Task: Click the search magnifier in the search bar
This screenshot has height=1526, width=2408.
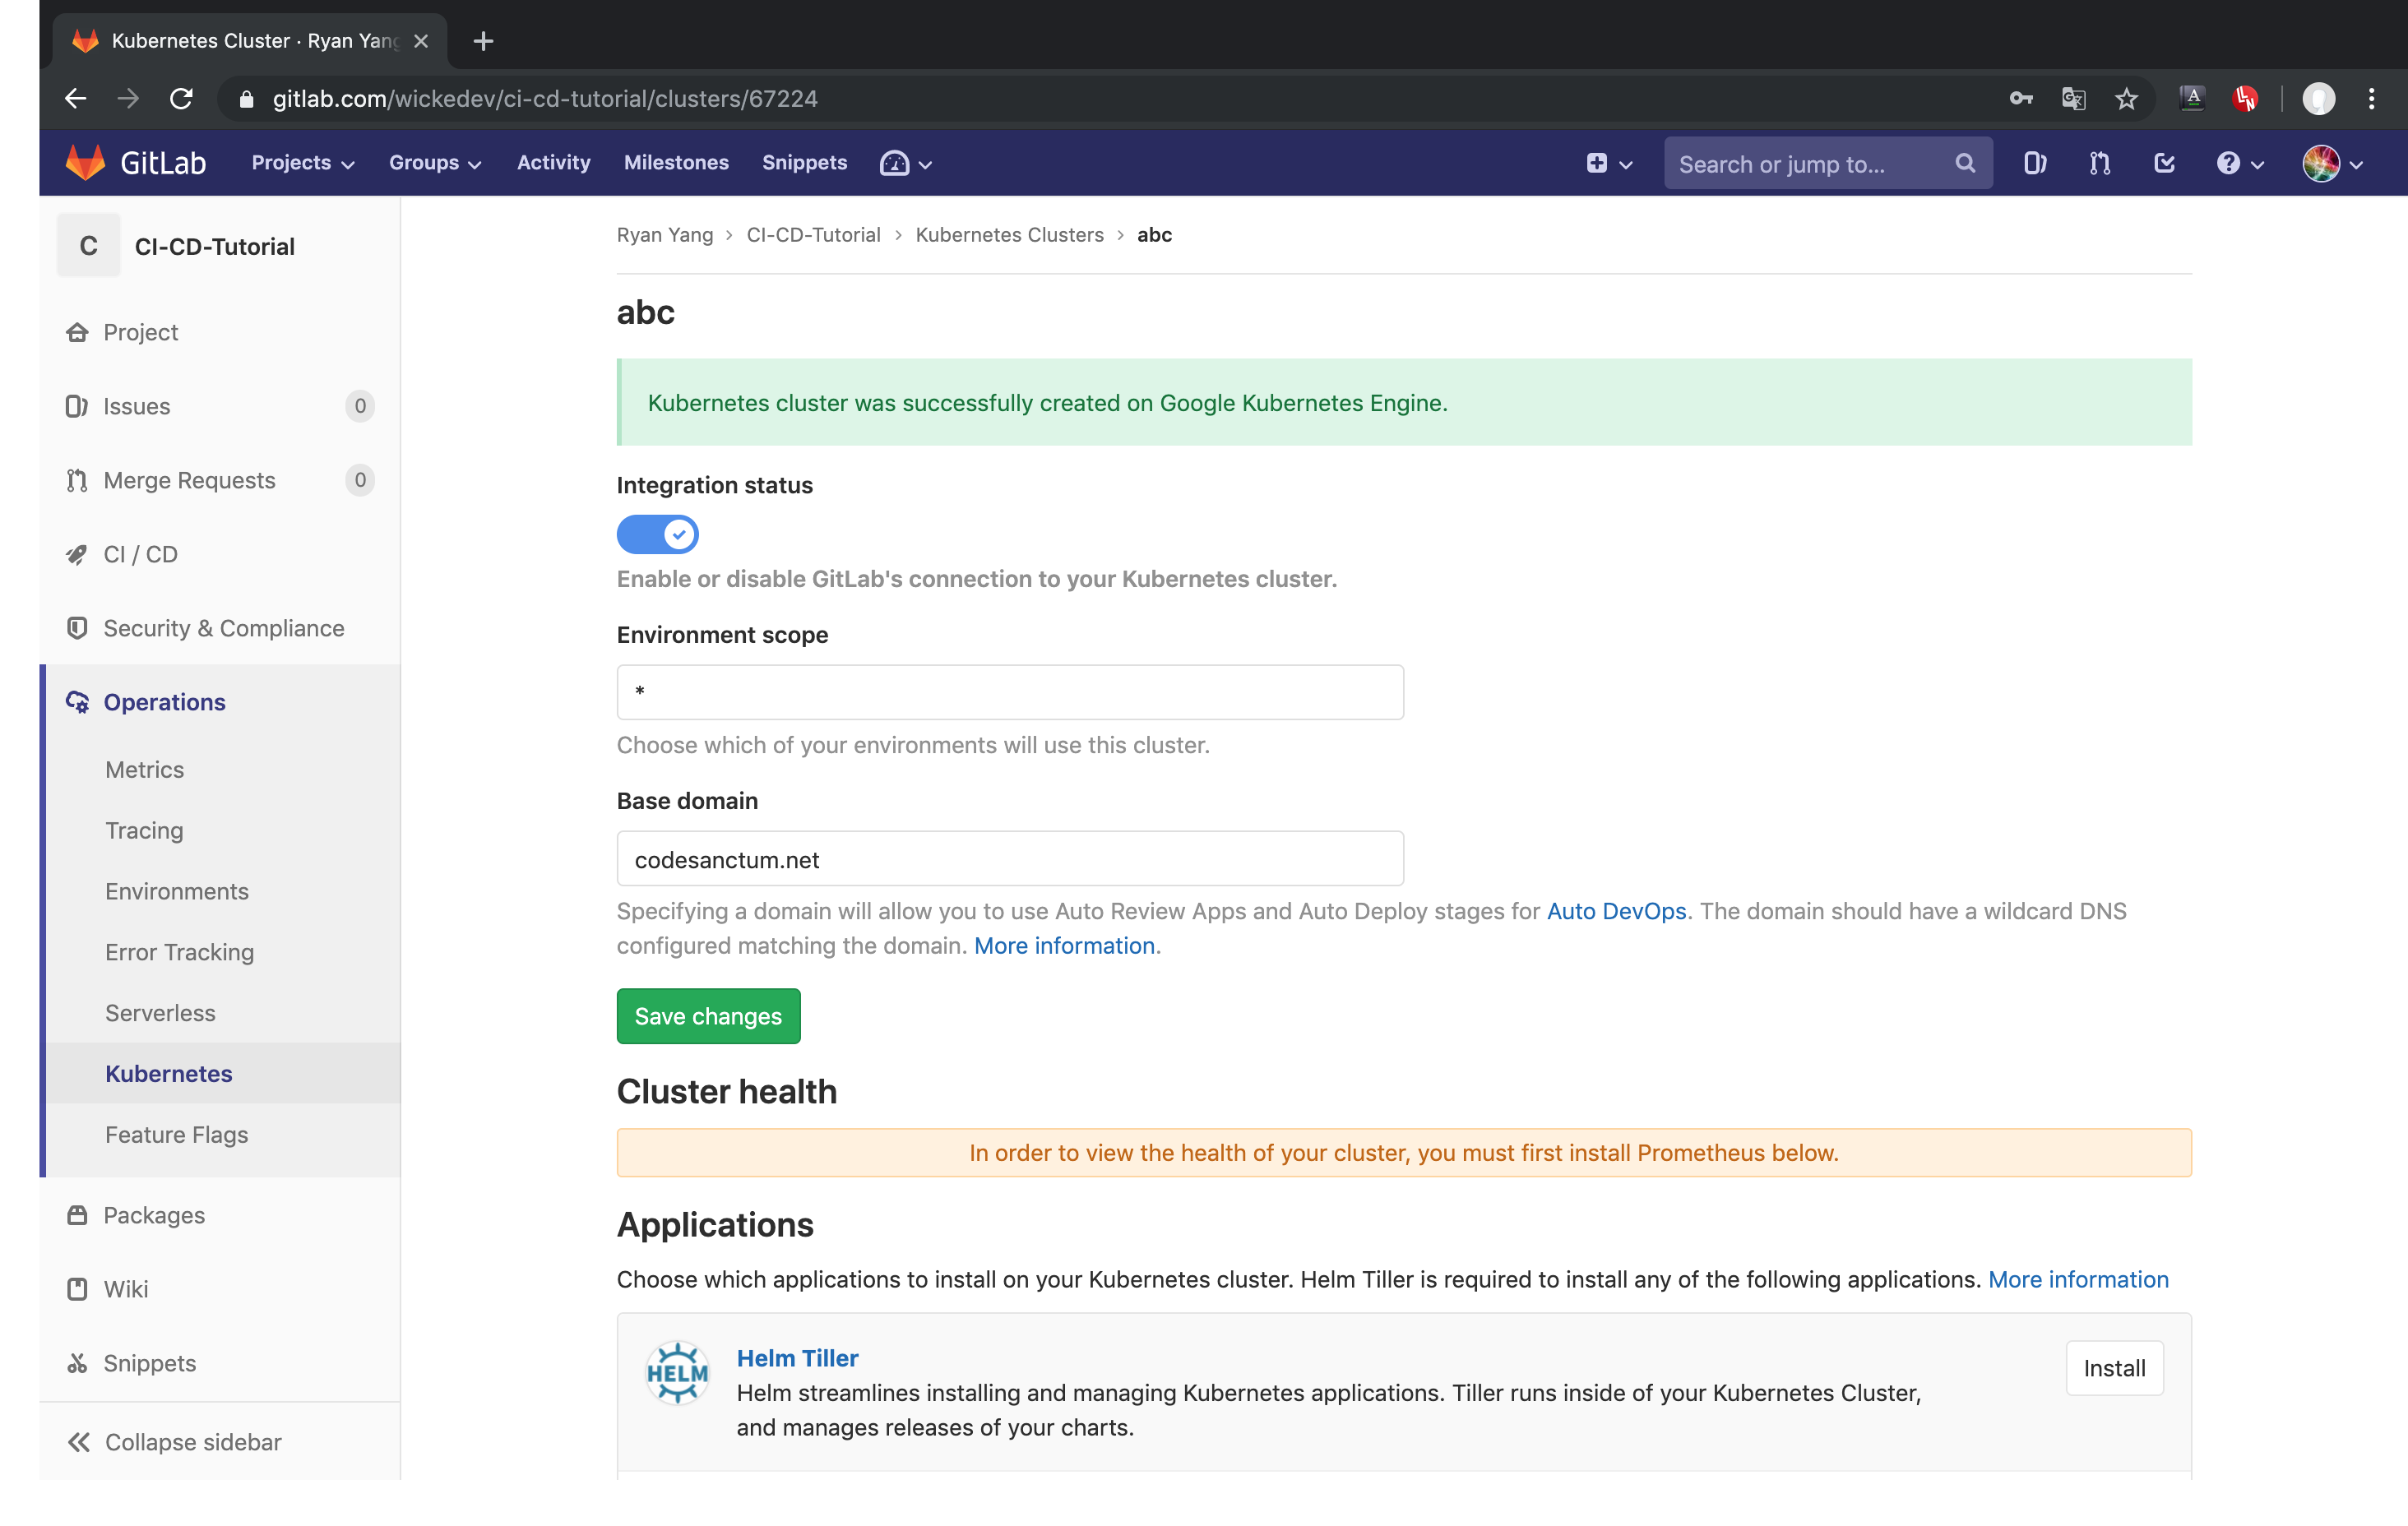Action: coord(1964,163)
